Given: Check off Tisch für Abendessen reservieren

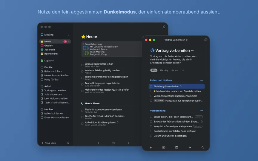Looking at the screenshot, I should (x=82, y=111).
